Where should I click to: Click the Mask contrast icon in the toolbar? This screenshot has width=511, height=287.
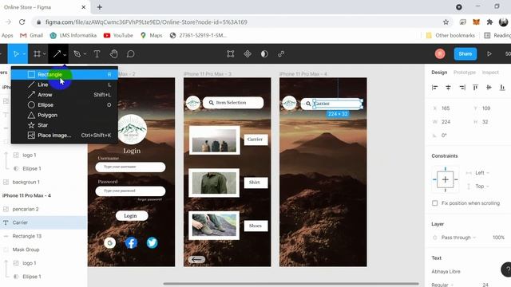click(x=264, y=54)
